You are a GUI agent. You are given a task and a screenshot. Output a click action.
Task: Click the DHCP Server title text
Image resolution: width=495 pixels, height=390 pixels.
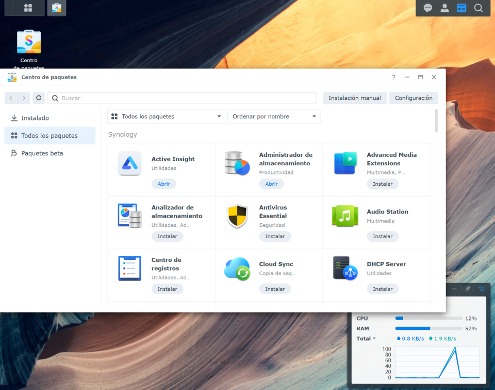(386, 264)
